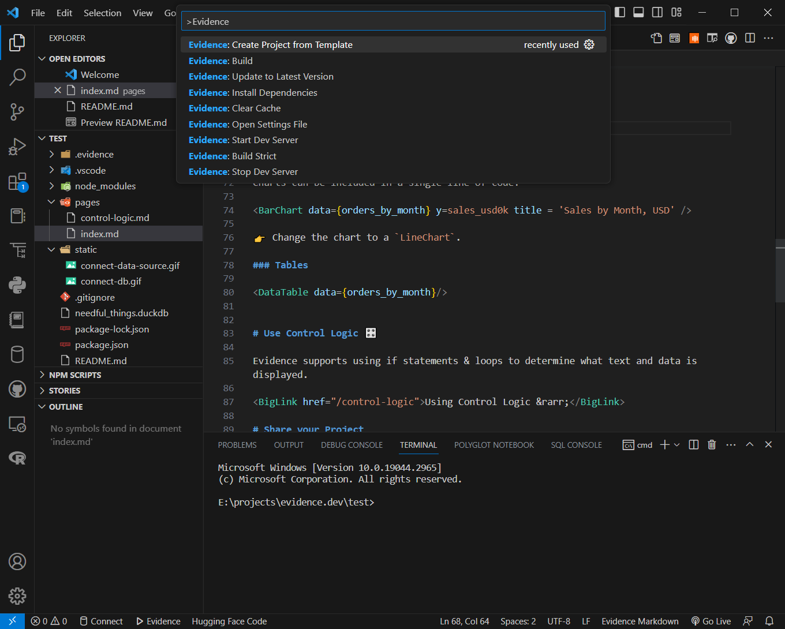Open the Search view in the activity bar
Viewport: 785px width, 629px height.
pyautogui.click(x=17, y=77)
